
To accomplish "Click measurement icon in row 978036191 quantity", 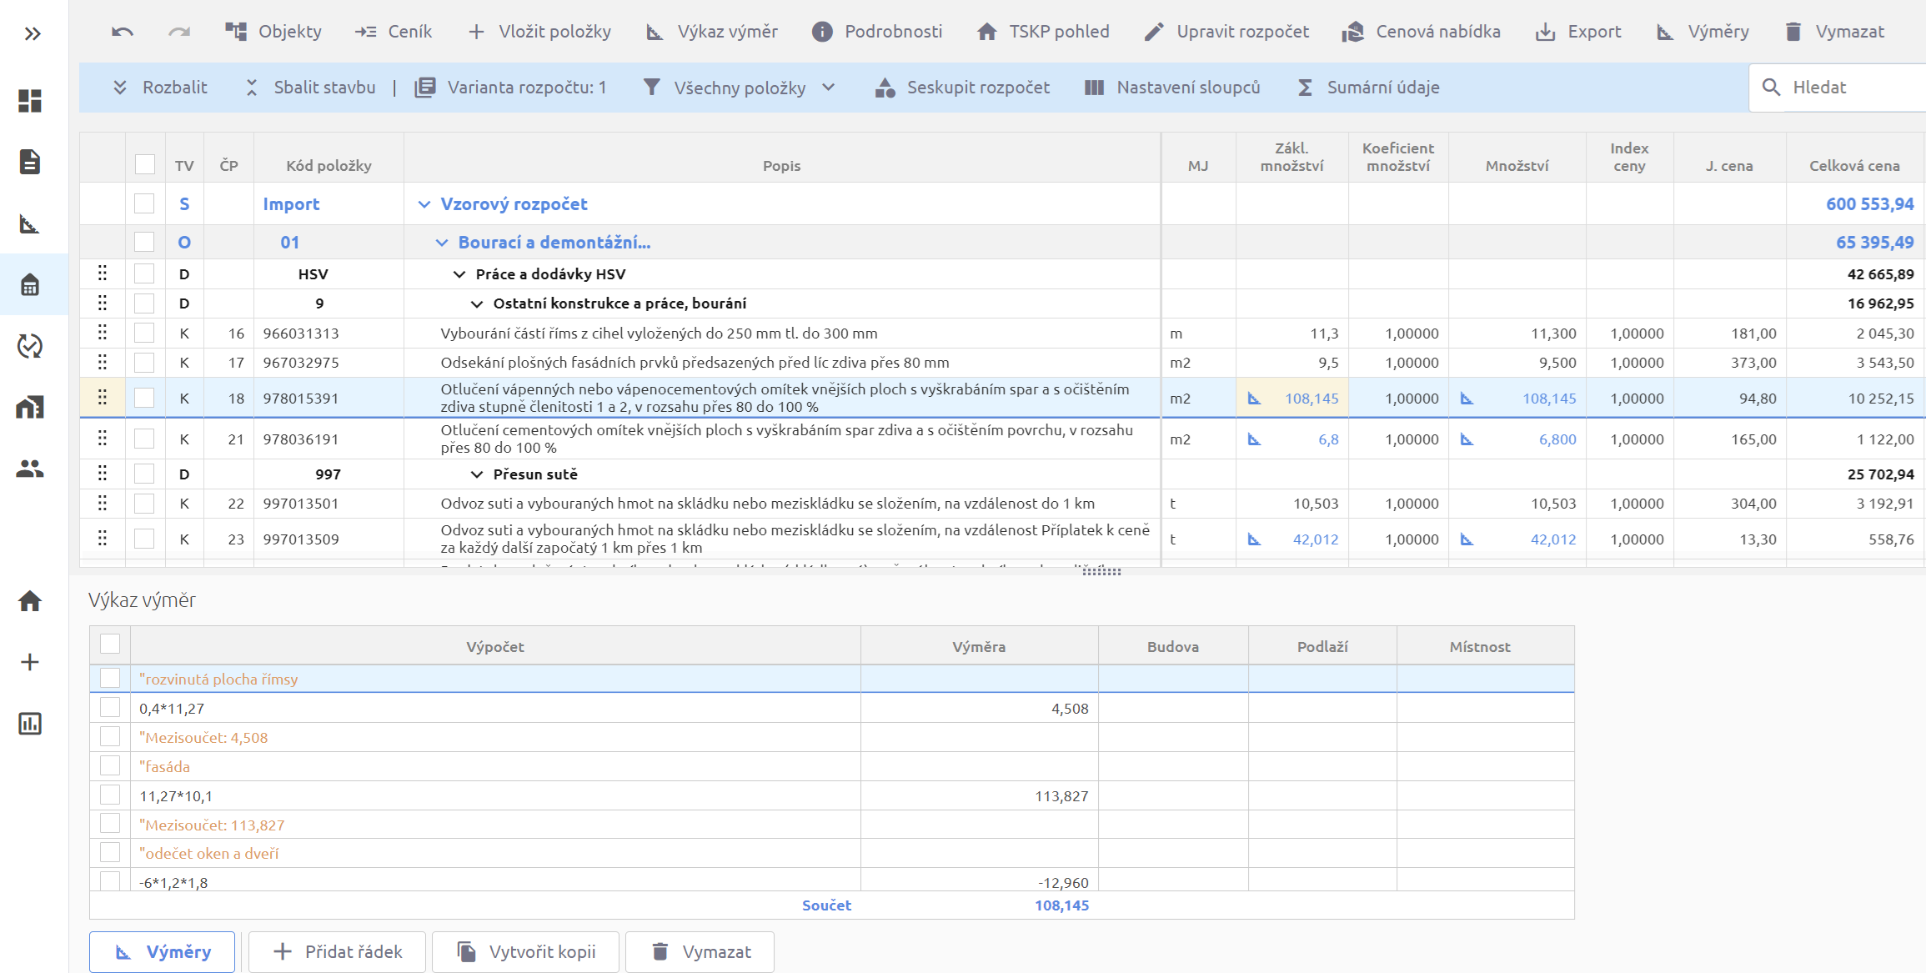I will click(x=1467, y=439).
